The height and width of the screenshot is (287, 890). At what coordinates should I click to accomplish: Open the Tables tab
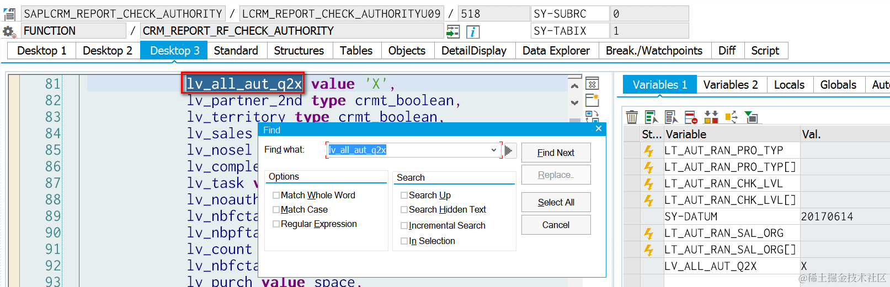pyautogui.click(x=356, y=51)
